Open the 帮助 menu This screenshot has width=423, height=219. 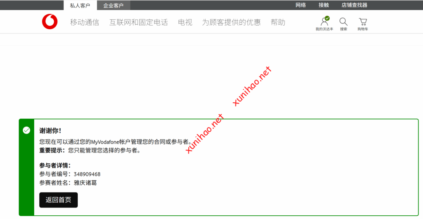tap(278, 22)
